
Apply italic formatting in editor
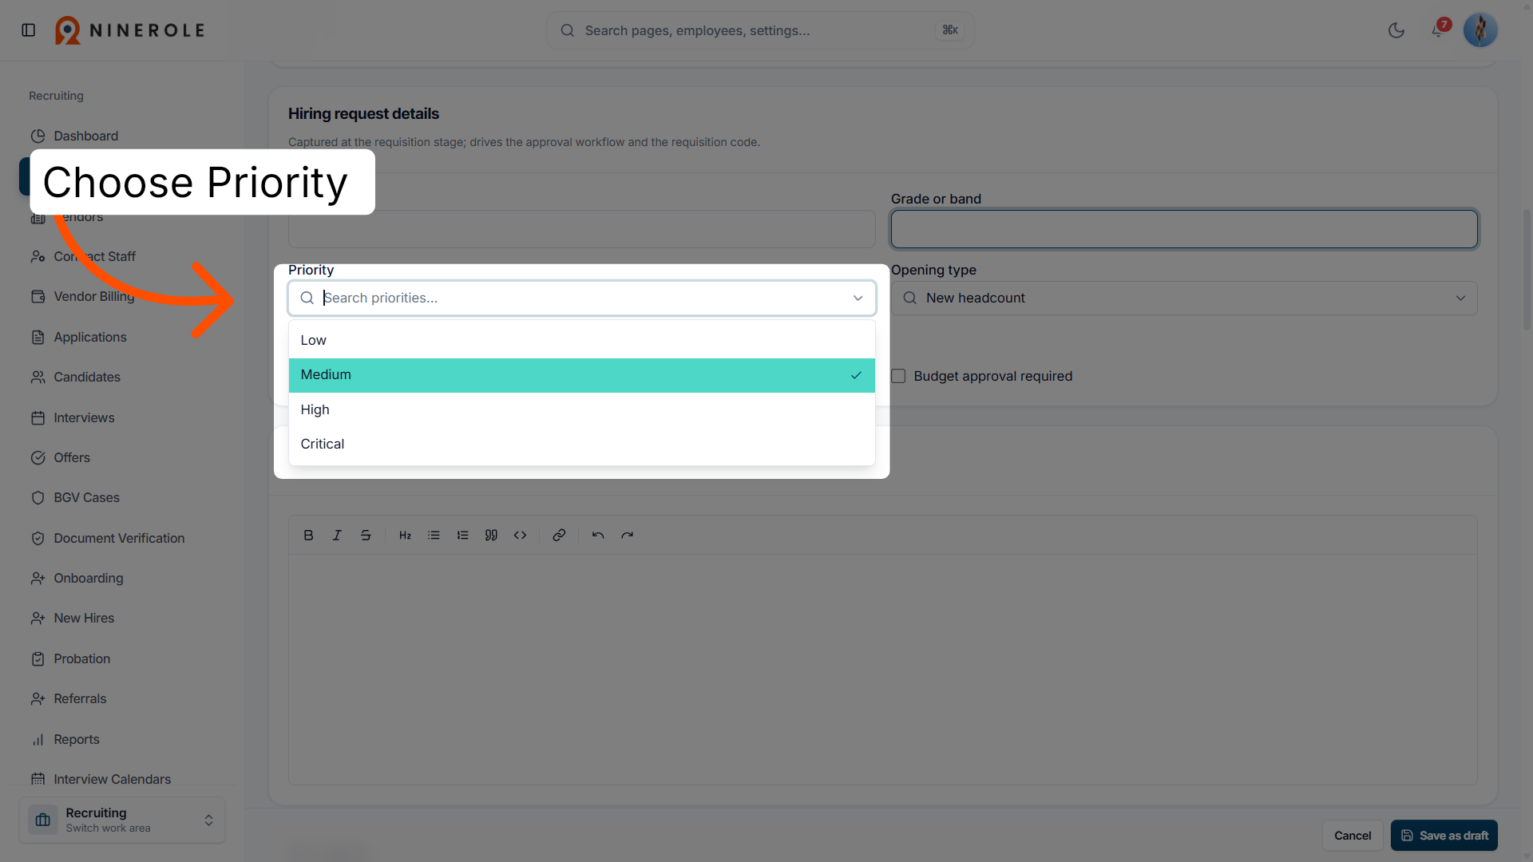pyautogui.click(x=337, y=536)
